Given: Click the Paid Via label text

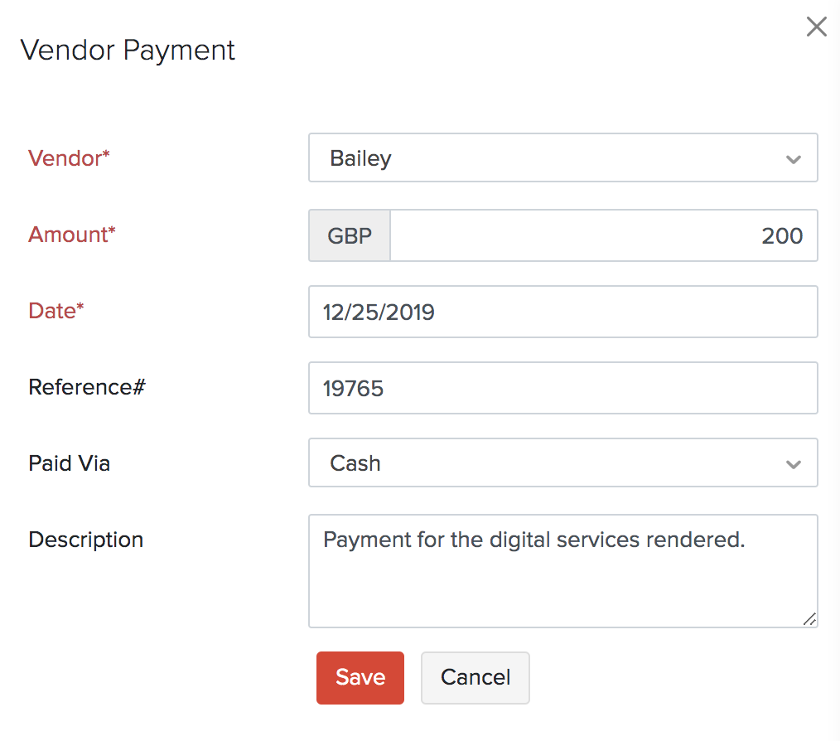Looking at the screenshot, I should [70, 463].
